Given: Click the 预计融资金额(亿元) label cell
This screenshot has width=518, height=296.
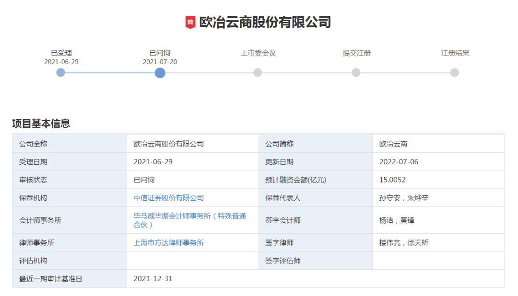Looking at the screenshot, I should point(316,180).
